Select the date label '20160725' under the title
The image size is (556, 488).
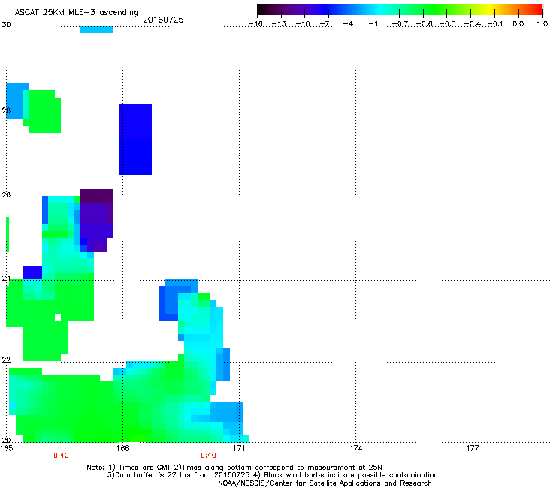[163, 20]
